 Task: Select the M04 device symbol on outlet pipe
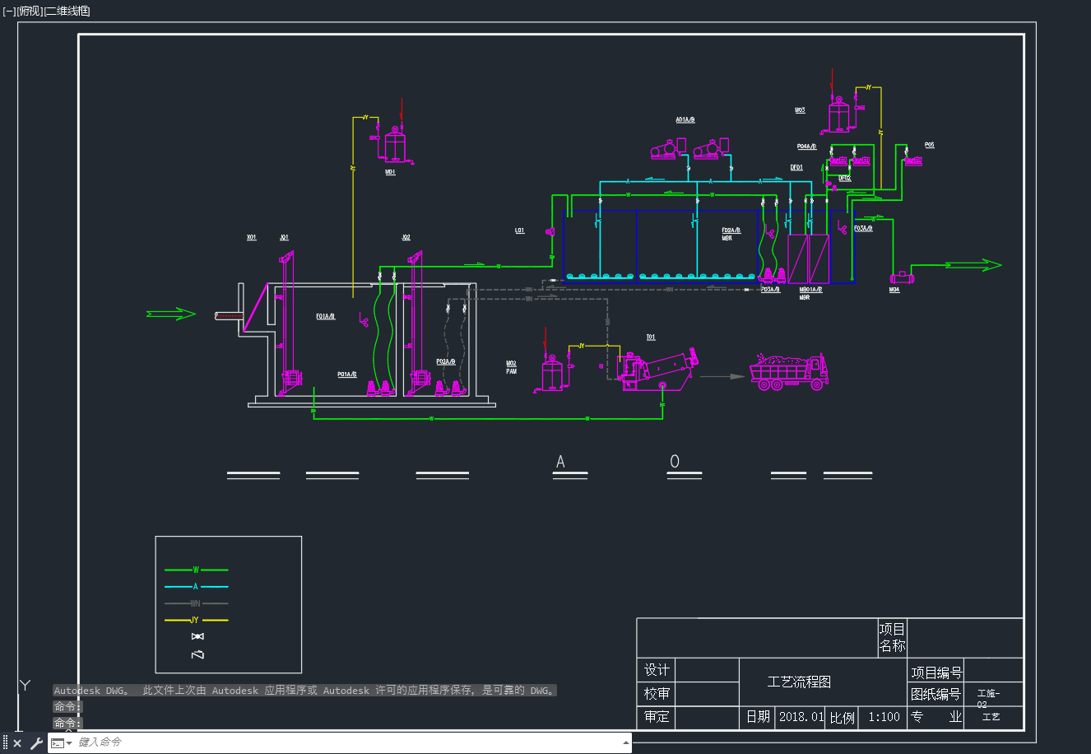900,277
